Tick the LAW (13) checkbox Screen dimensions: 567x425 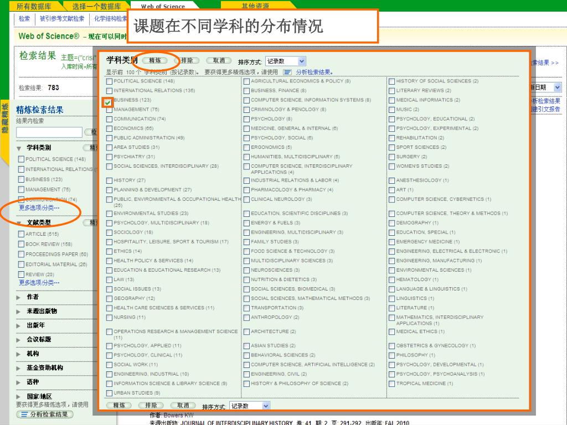[x=109, y=279]
